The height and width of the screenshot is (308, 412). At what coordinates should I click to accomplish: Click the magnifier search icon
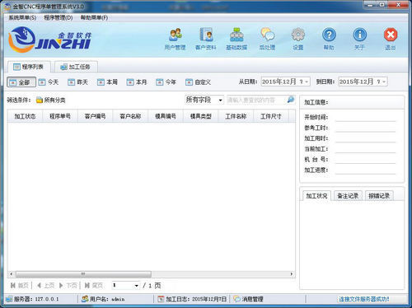pyautogui.click(x=291, y=100)
